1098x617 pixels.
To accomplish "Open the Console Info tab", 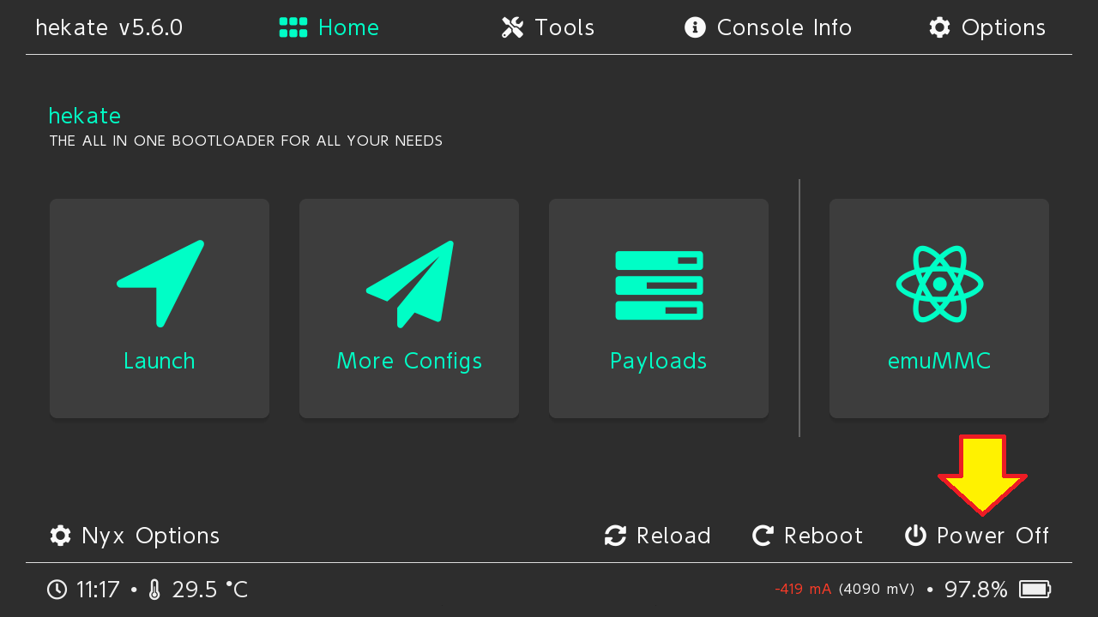I will point(768,27).
